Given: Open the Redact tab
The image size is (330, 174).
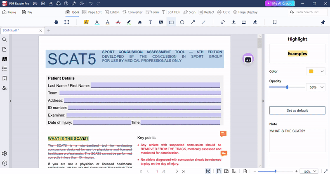Looking at the screenshot, I should [x=207, y=12].
